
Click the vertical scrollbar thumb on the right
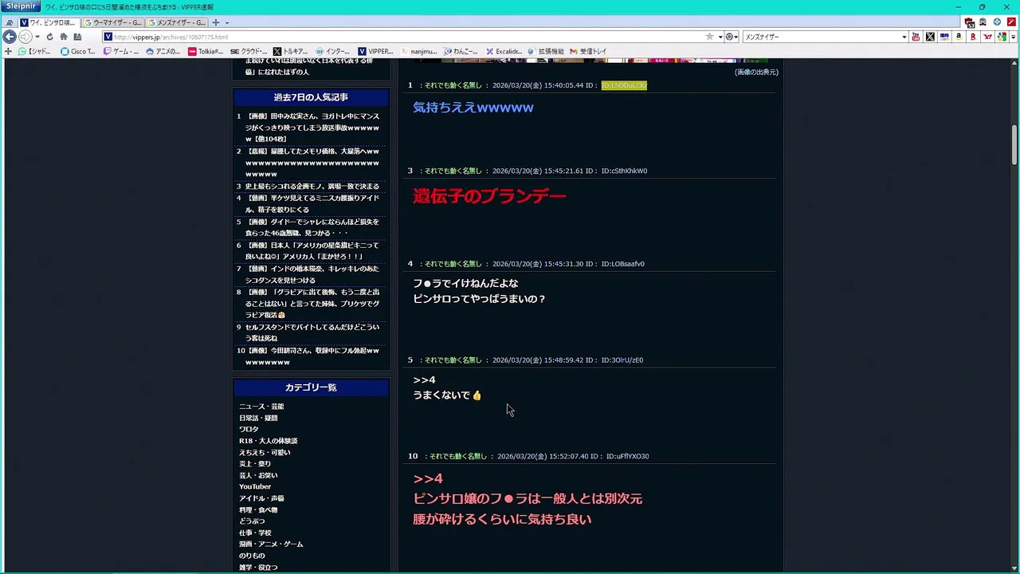pos(1014,146)
